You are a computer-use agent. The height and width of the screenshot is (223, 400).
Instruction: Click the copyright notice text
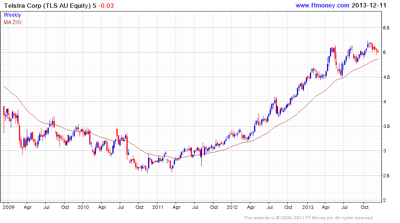tap(308, 218)
